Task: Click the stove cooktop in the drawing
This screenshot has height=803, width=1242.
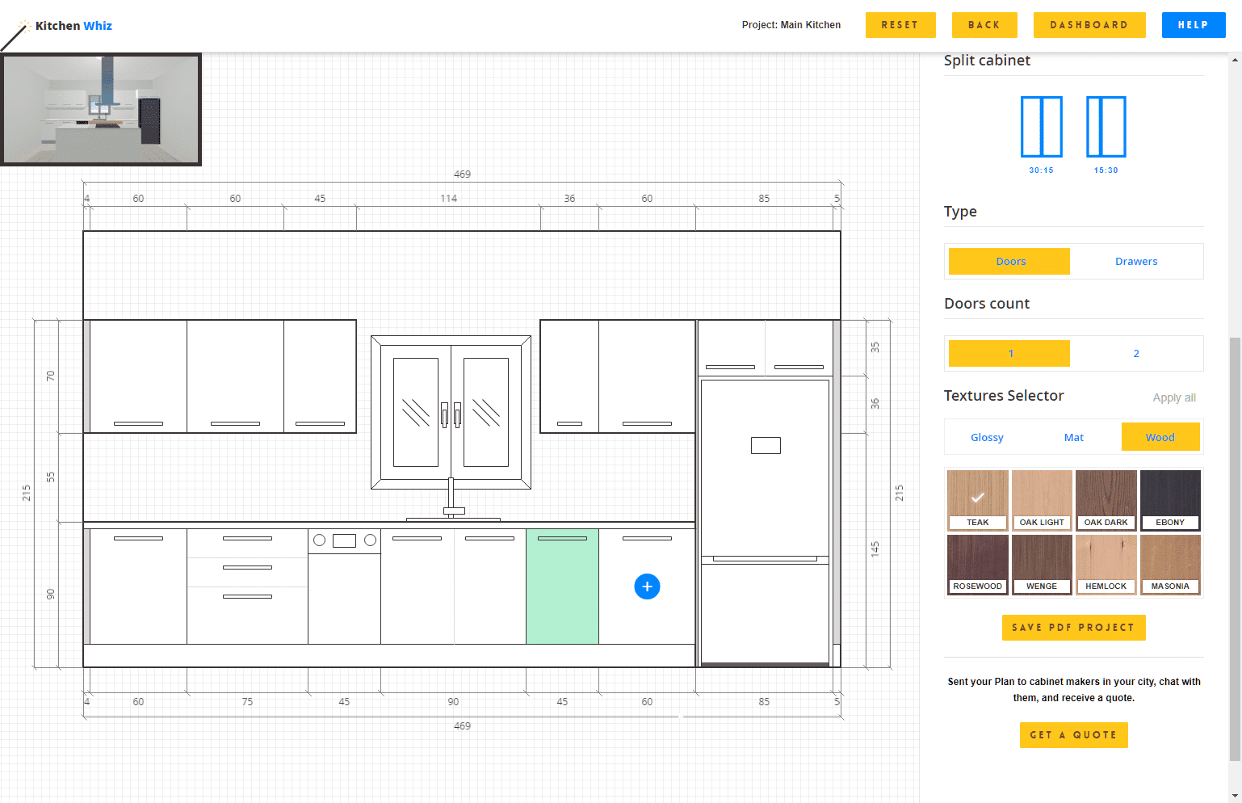Action: pos(344,540)
